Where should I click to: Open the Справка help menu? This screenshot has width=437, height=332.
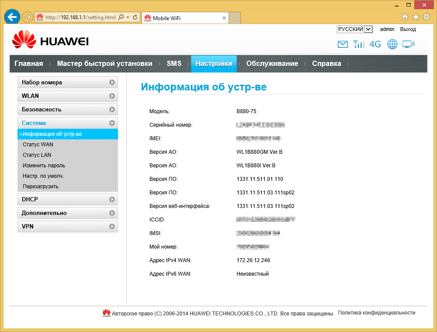pos(326,63)
